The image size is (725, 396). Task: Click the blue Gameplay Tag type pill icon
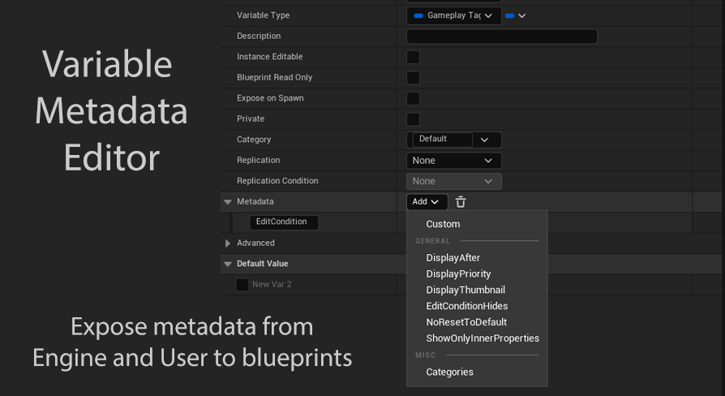pos(418,15)
